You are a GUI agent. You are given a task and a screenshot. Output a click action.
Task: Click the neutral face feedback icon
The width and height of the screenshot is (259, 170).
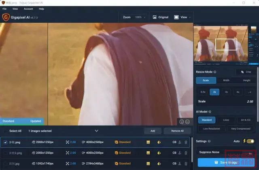(187, 122)
